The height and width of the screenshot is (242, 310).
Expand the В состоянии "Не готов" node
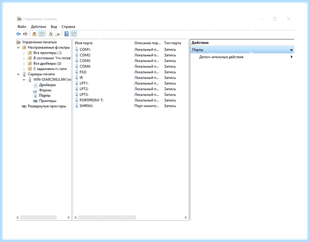point(24,58)
